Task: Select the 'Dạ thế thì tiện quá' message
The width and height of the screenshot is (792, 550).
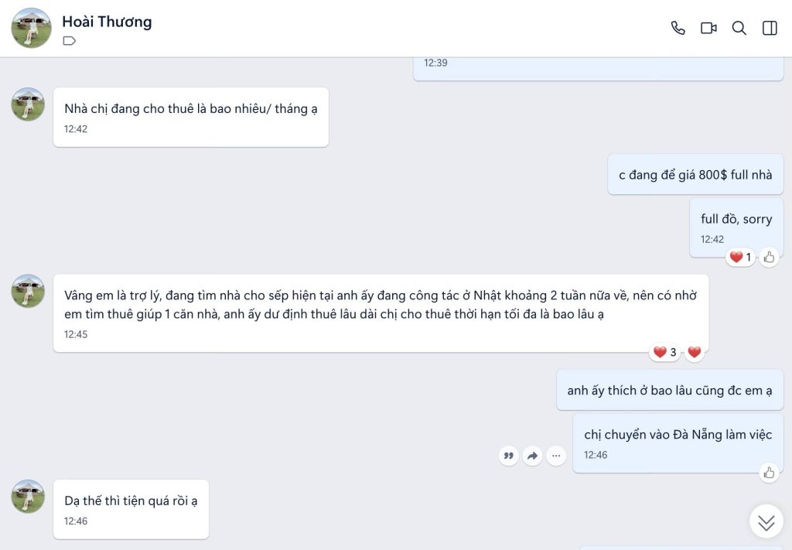Action: [131, 509]
